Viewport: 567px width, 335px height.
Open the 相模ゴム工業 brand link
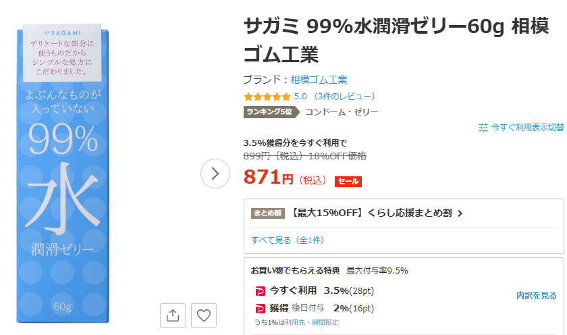pos(319,80)
